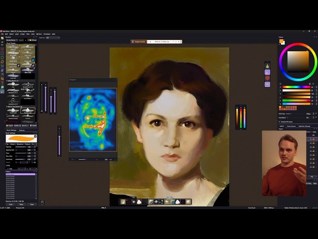Click the HUD Size value stepper

pos(314,114)
